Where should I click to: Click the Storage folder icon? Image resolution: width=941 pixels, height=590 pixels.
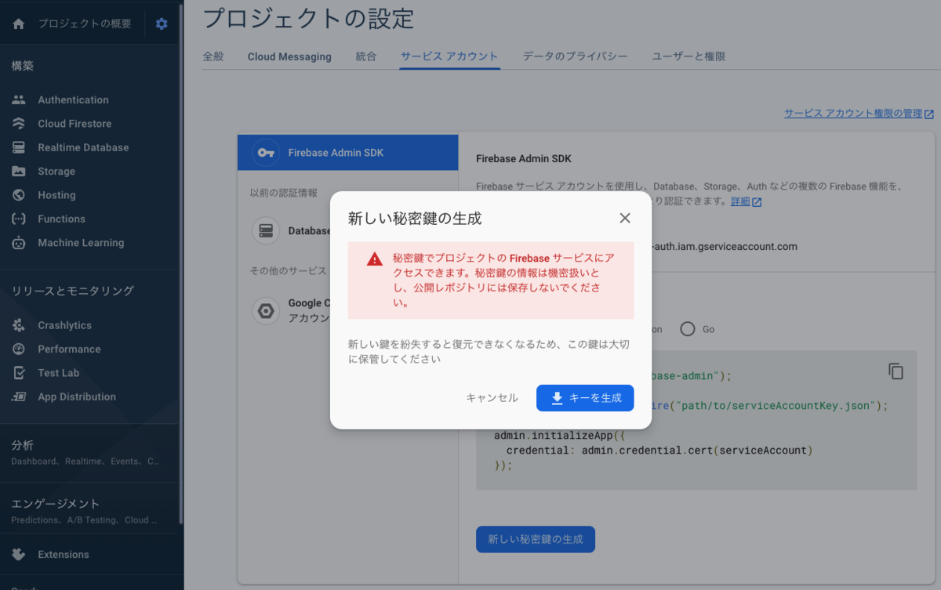pos(19,172)
